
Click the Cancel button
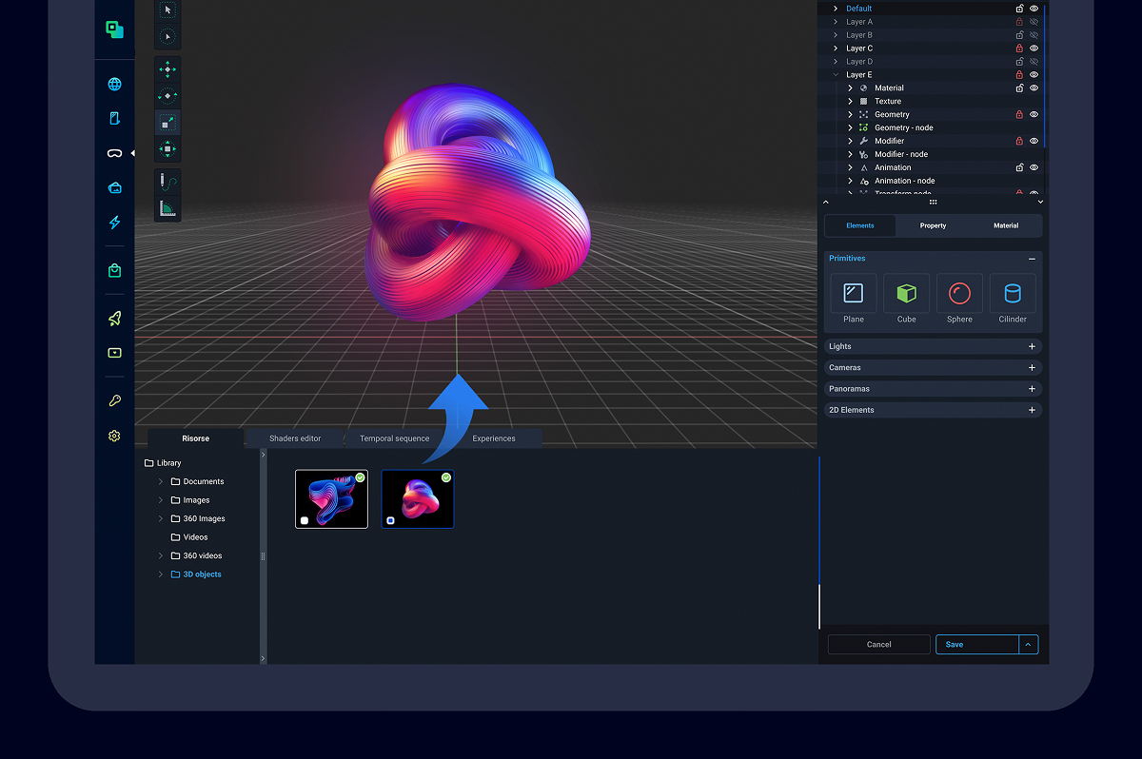pos(878,645)
